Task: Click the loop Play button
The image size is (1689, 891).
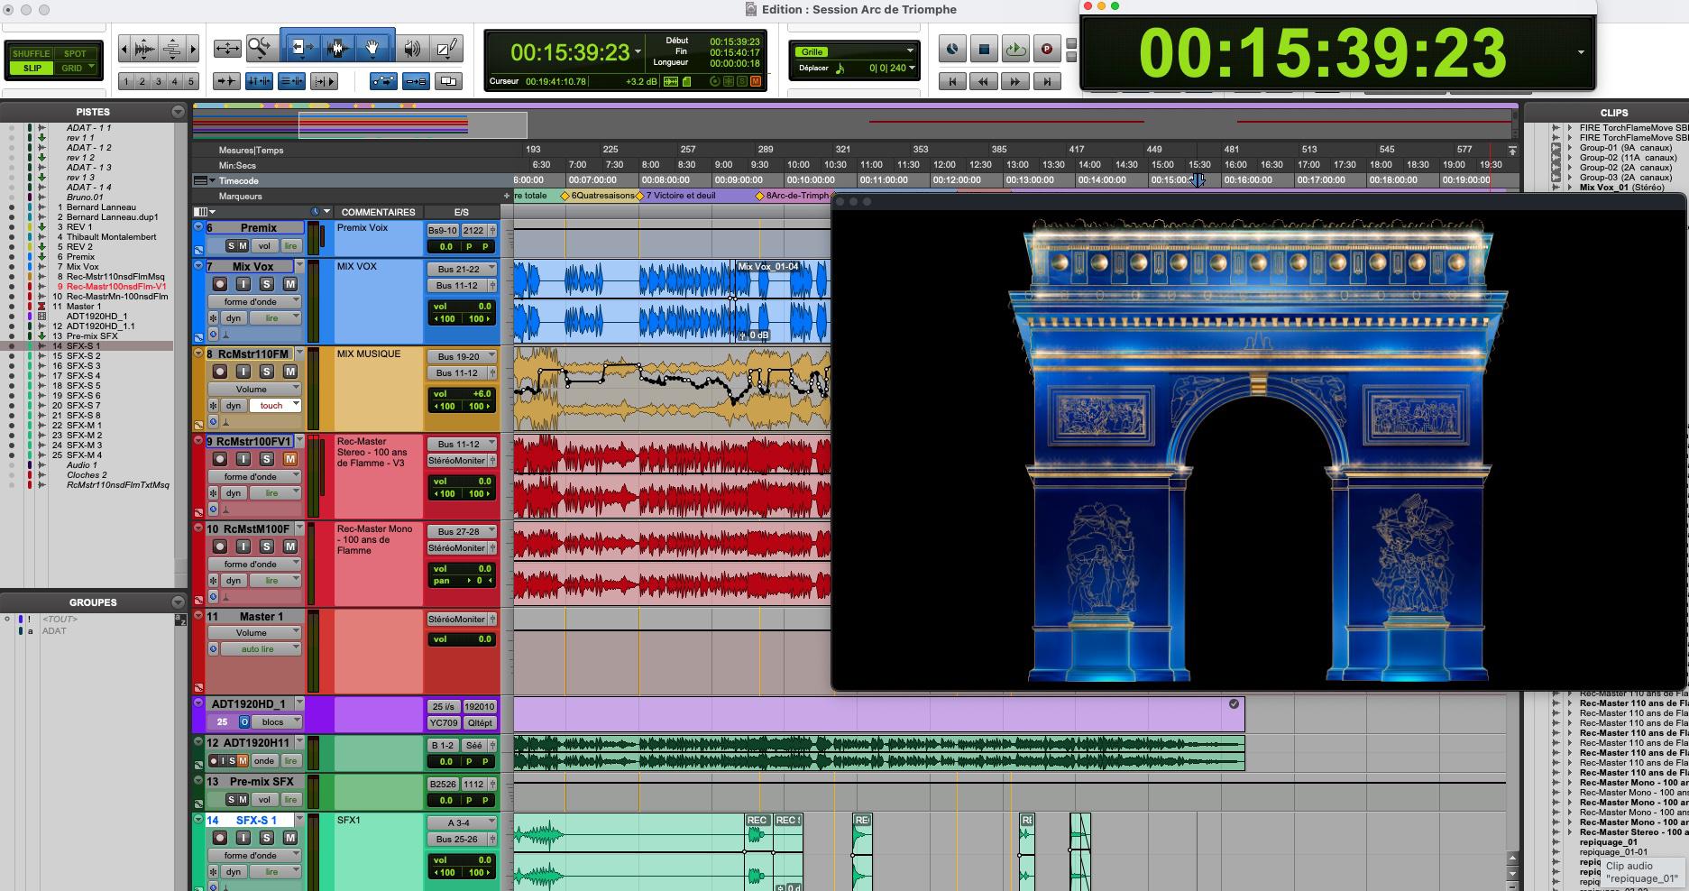Action: point(1015,49)
